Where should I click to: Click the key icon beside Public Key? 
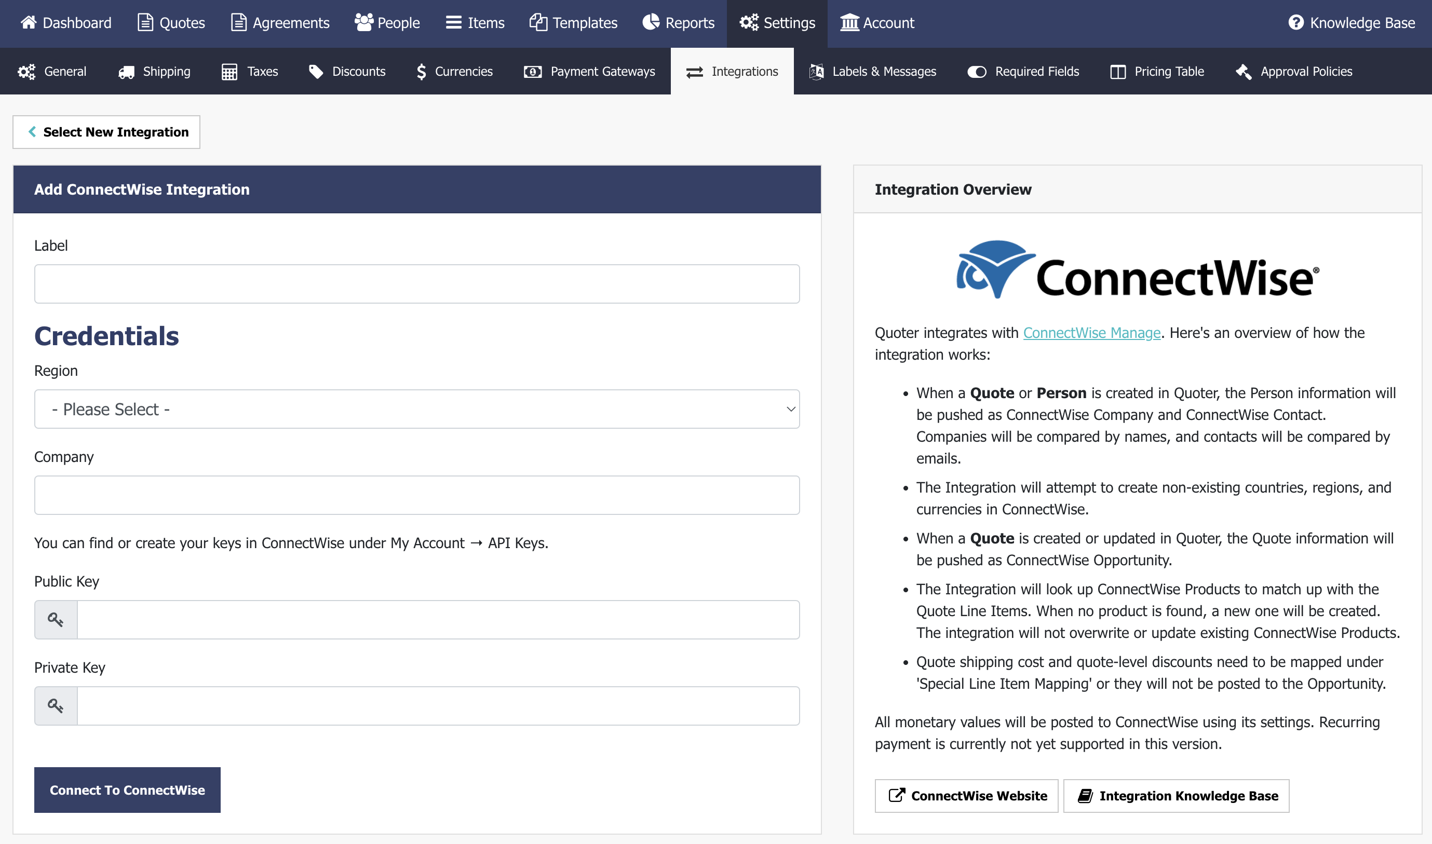click(56, 619)
